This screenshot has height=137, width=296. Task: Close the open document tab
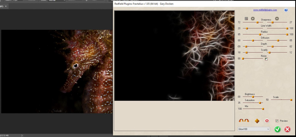click(6, 6)
